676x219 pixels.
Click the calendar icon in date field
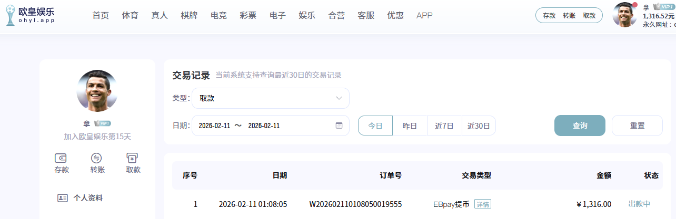339,126
